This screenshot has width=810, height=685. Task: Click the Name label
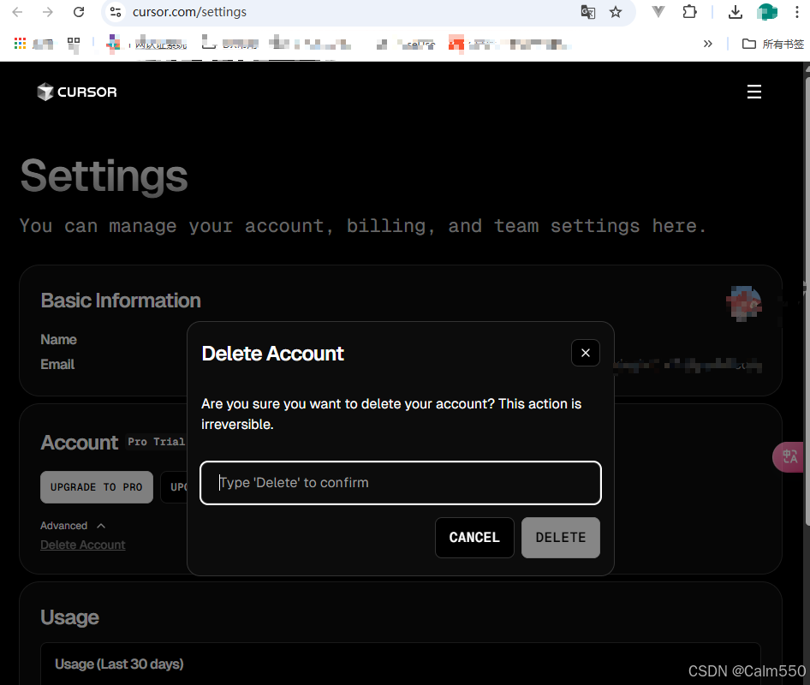[58, 339]
